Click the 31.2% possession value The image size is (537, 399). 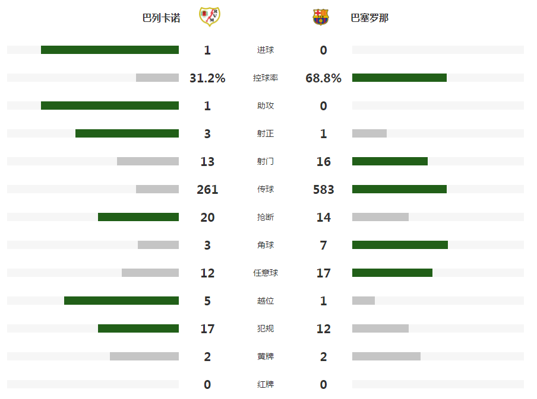207,78
